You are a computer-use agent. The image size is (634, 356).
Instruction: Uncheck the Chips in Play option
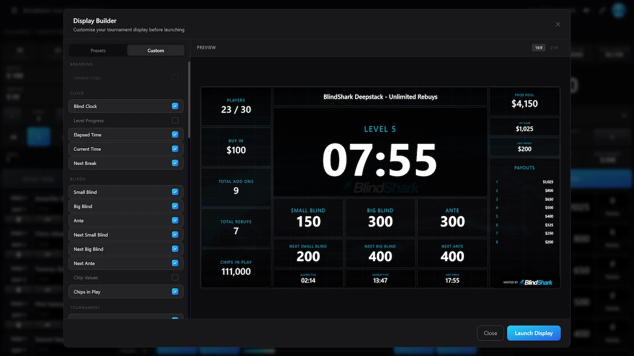[175, 292]
